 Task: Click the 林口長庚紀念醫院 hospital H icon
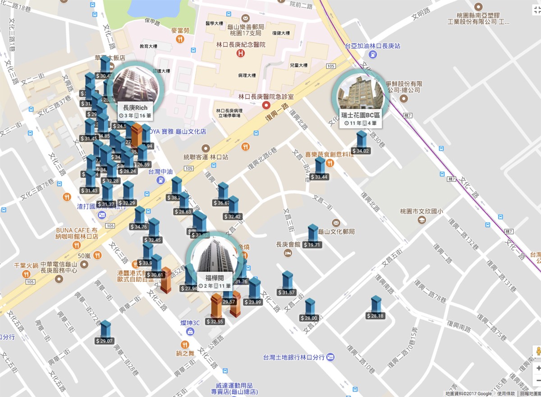point(241,54)
